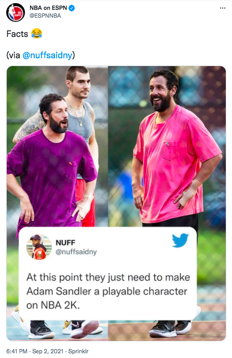232x358 pixels.
Task: Click the blue verified badge
Action: pos(72,8)
